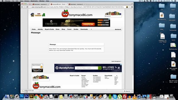Click the Google Chrome icon in the Dock
This screenshot has height=100, width=178.
pyautogui.click(x=36, y=96)
